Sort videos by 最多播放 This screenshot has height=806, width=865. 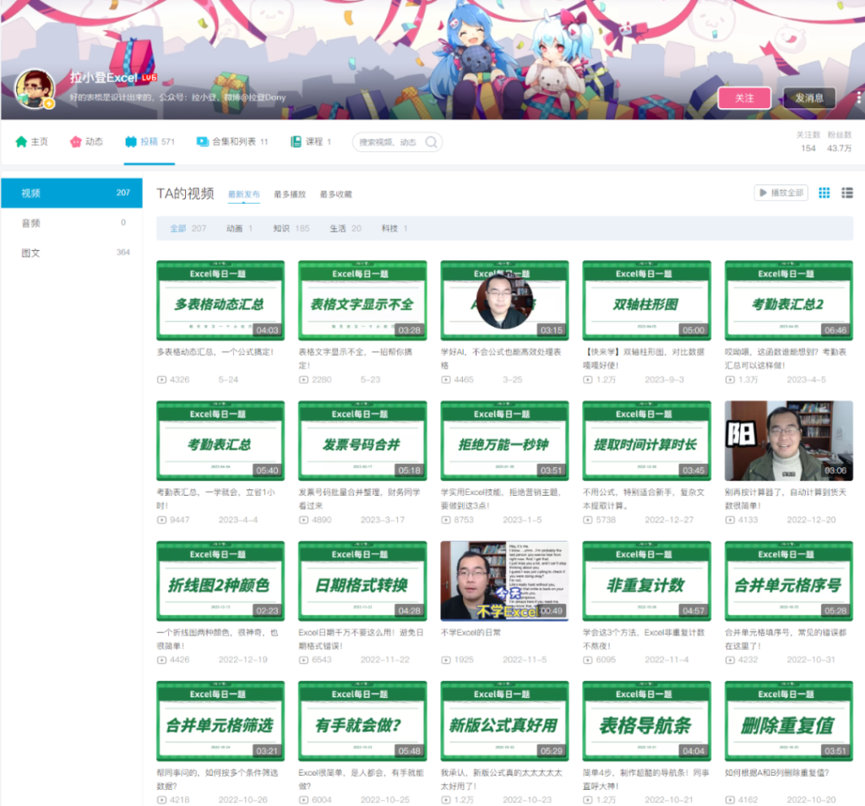click(290, 194)
